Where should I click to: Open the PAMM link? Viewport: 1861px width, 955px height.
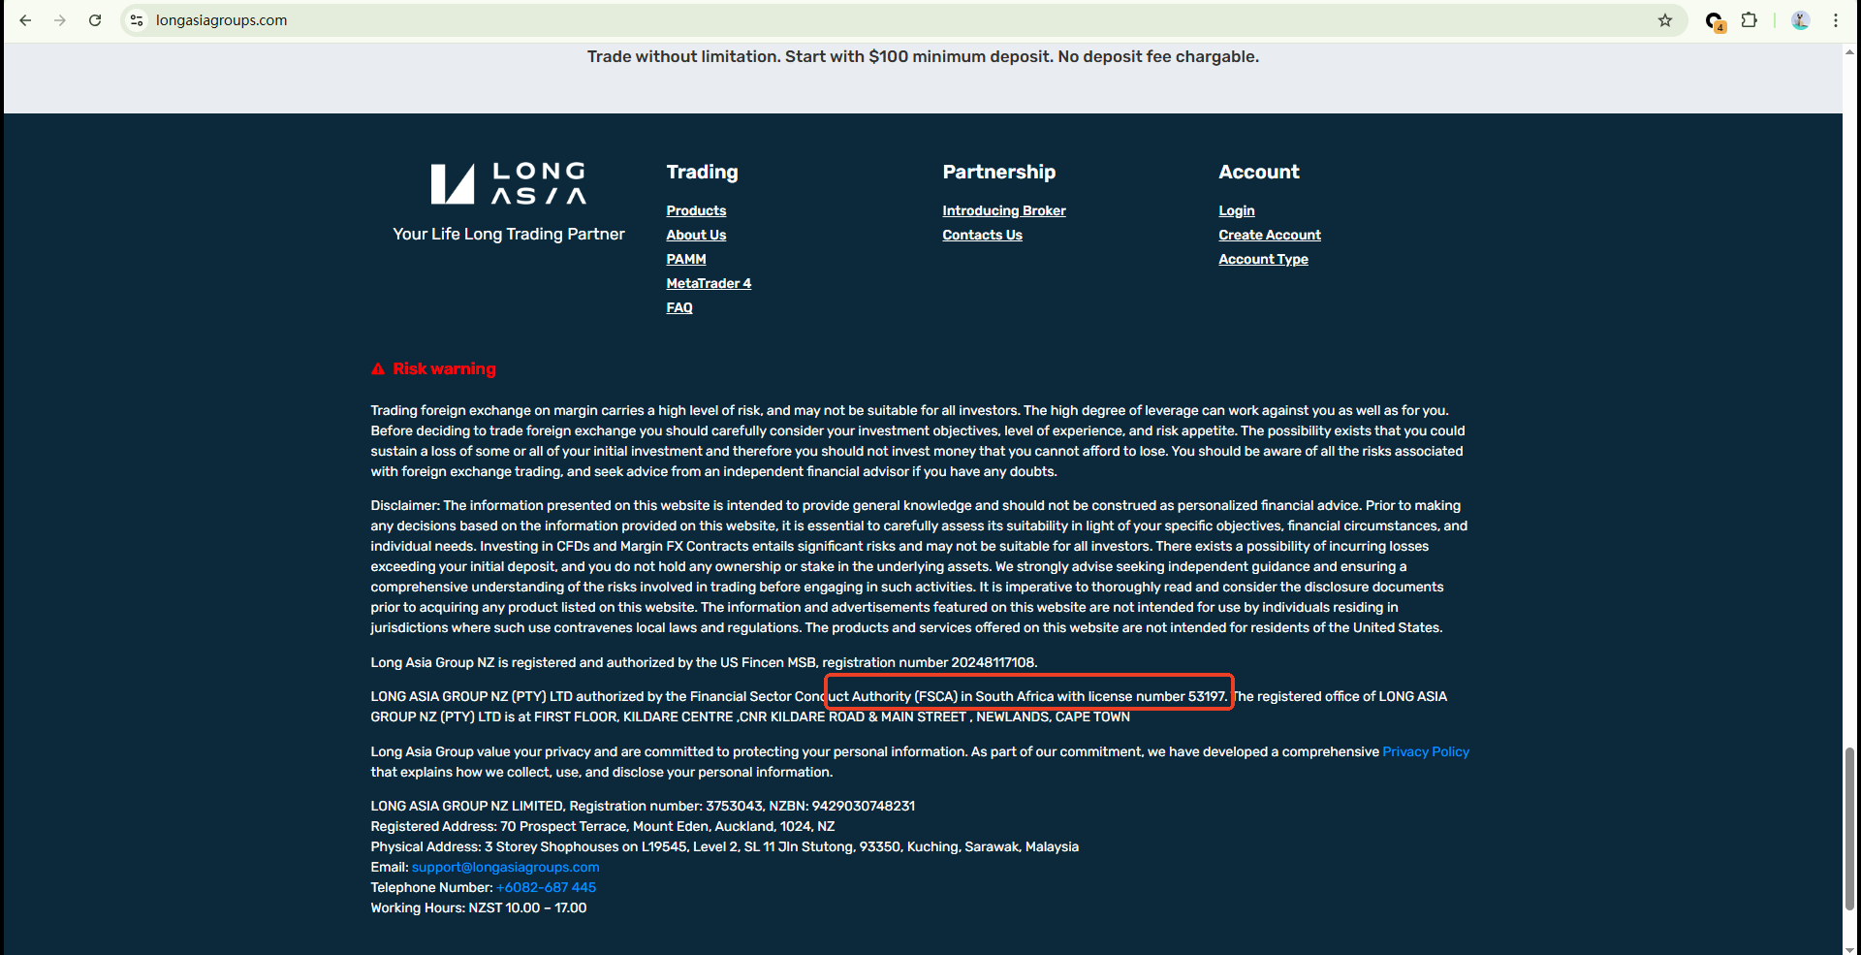[x=686, y=259]
